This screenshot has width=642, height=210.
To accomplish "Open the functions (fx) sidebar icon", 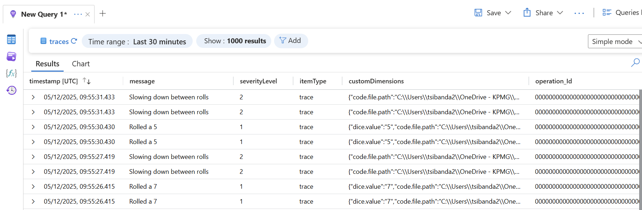I will click(11, 73).
